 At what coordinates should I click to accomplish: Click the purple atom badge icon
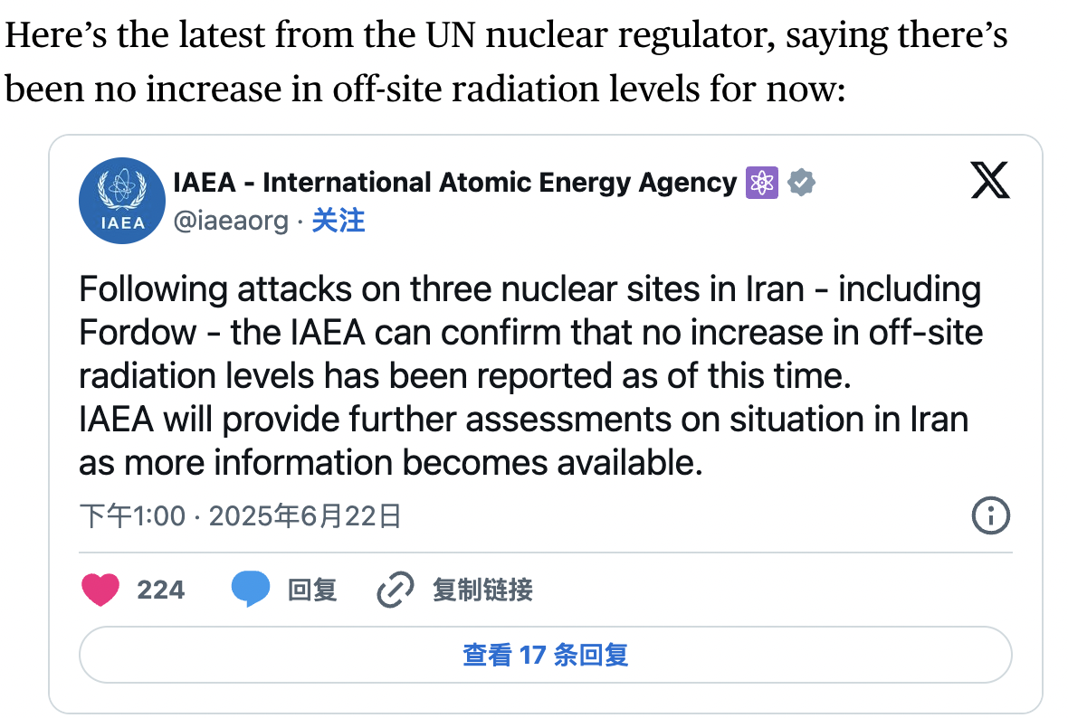click(761, 183)
